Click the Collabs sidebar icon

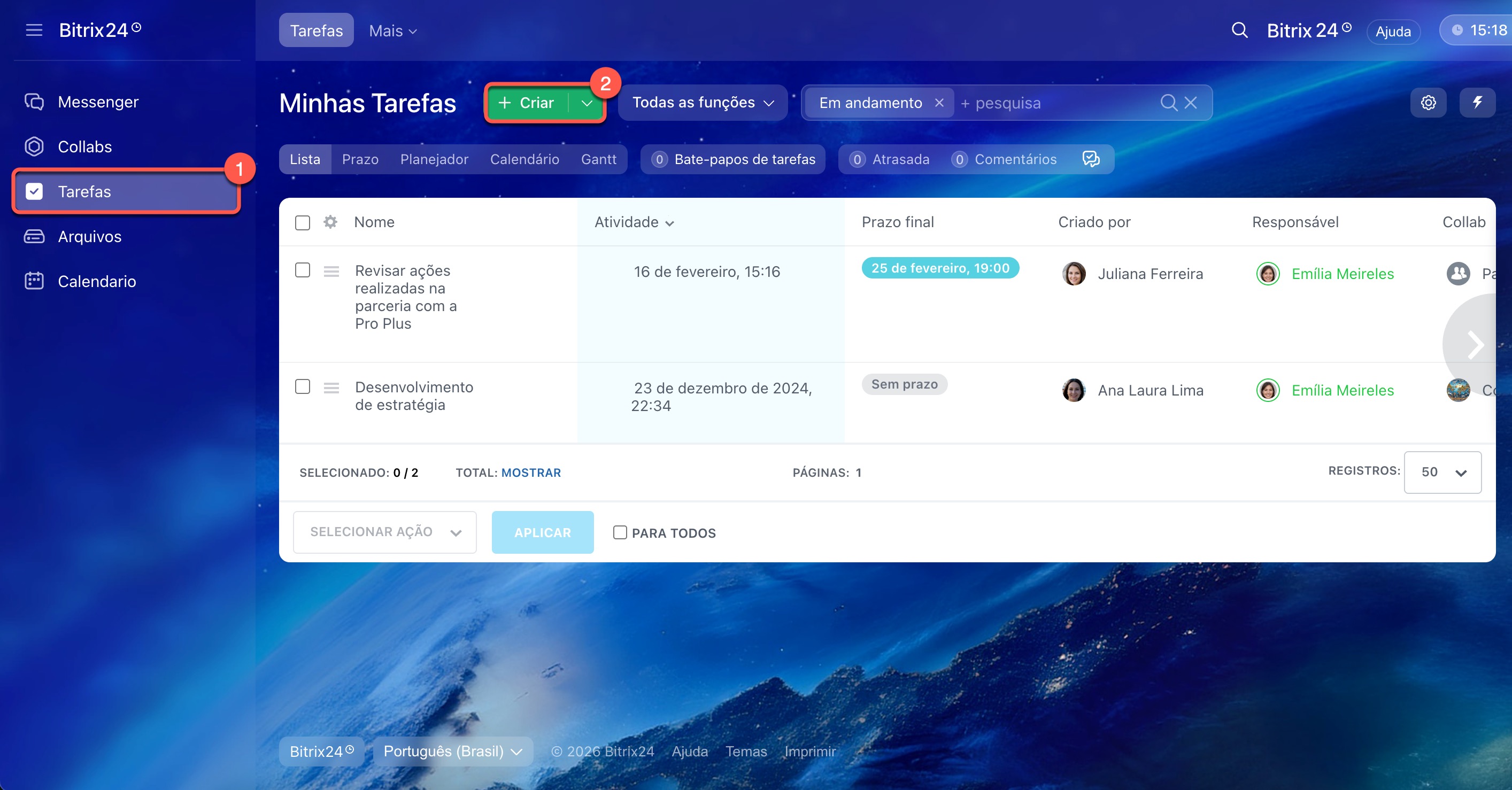click(x=34, y=146)
